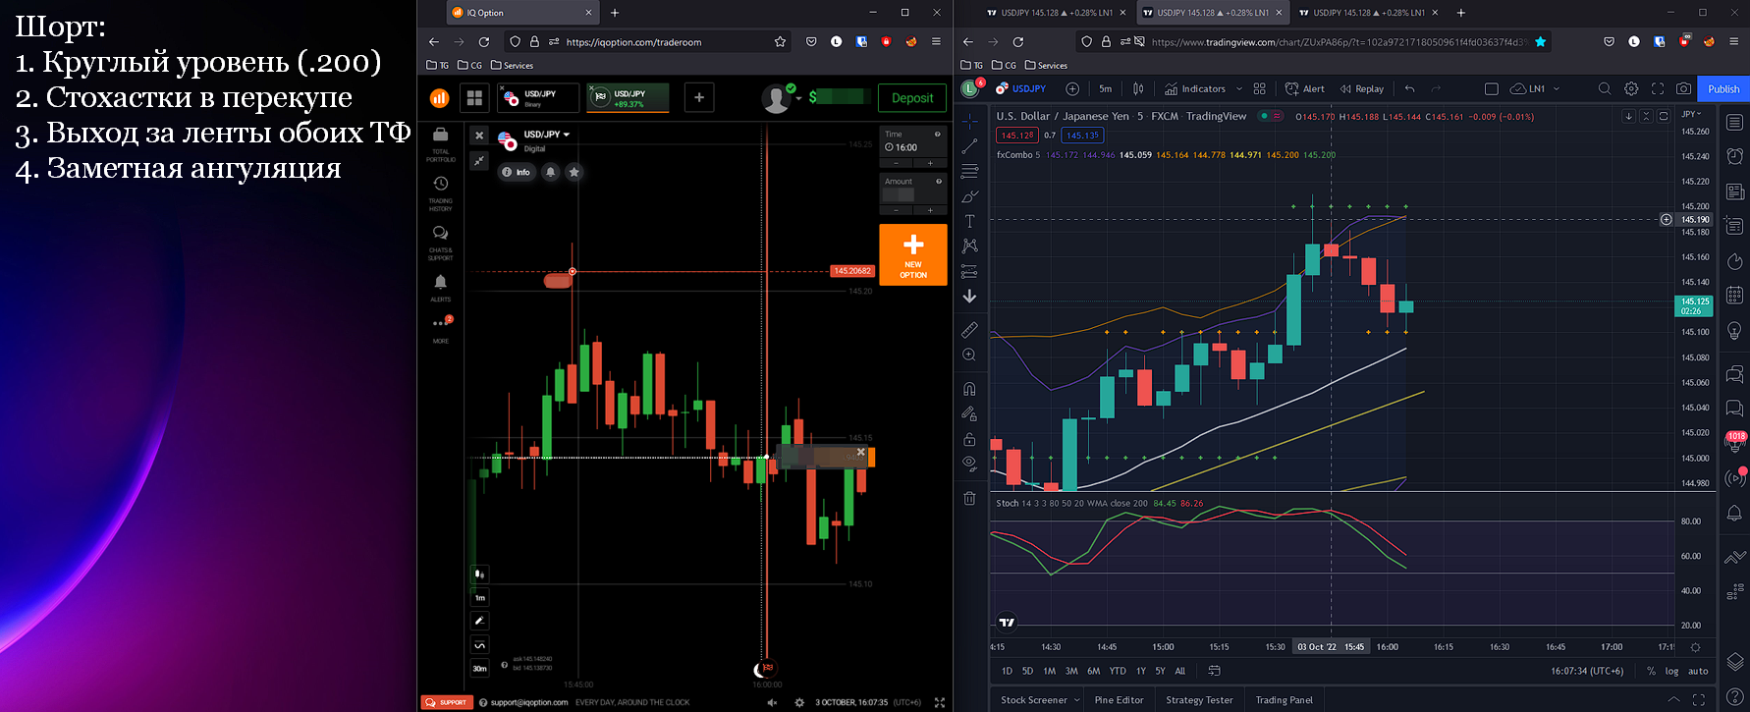
Task: Open the candle chart type selector
Action: point(1138,88)
